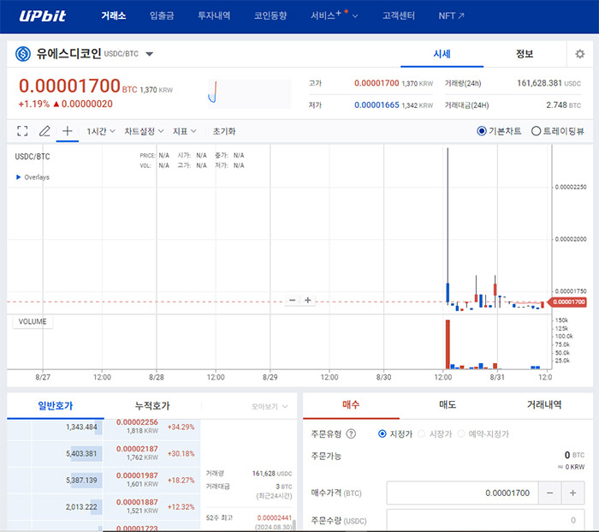
Task: Click the 0.00001700 price marker on chart axis
Action: [567, 302]
